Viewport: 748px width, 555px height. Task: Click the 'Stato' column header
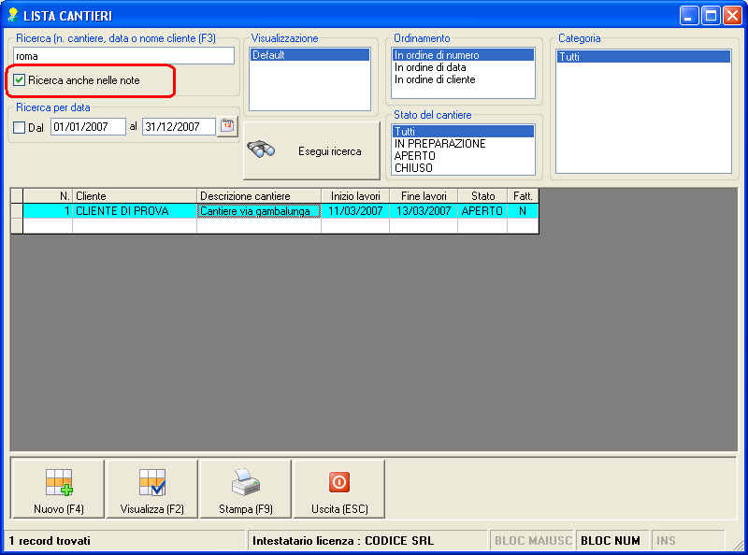click(482, 196)
